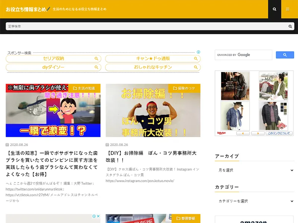298x223 pixels.
Task: Click the 生活の知恵 category tag
Action: pos(84,88)
